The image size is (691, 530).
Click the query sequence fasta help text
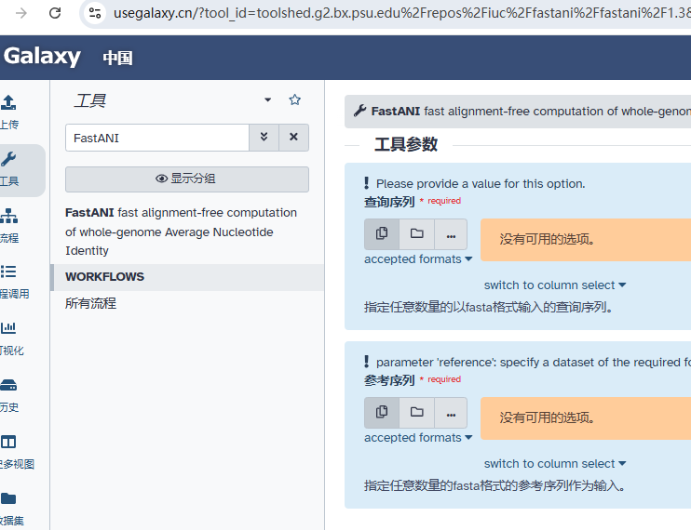(x=488, y=307)
